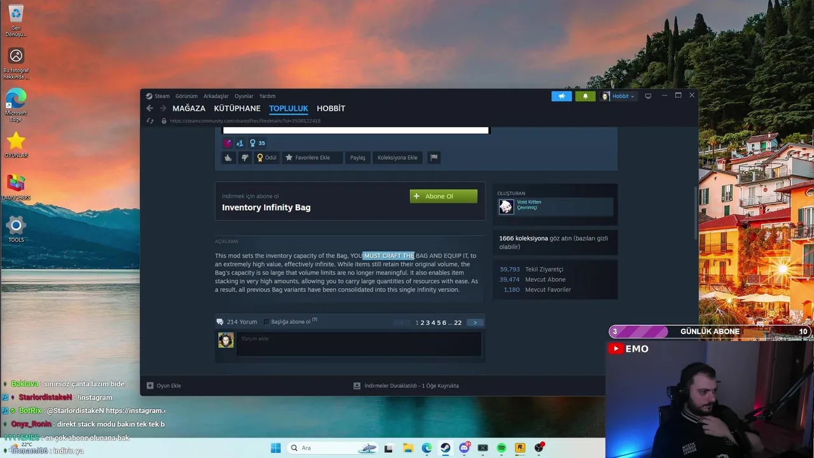The height and width of the screenshot is (458, 814).
Task: Open Task View on the taskbar
Action: [389, 448]
